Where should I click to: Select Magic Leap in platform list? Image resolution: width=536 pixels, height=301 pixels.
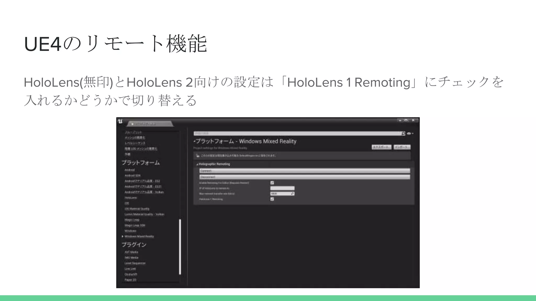[x=132, y=220]
